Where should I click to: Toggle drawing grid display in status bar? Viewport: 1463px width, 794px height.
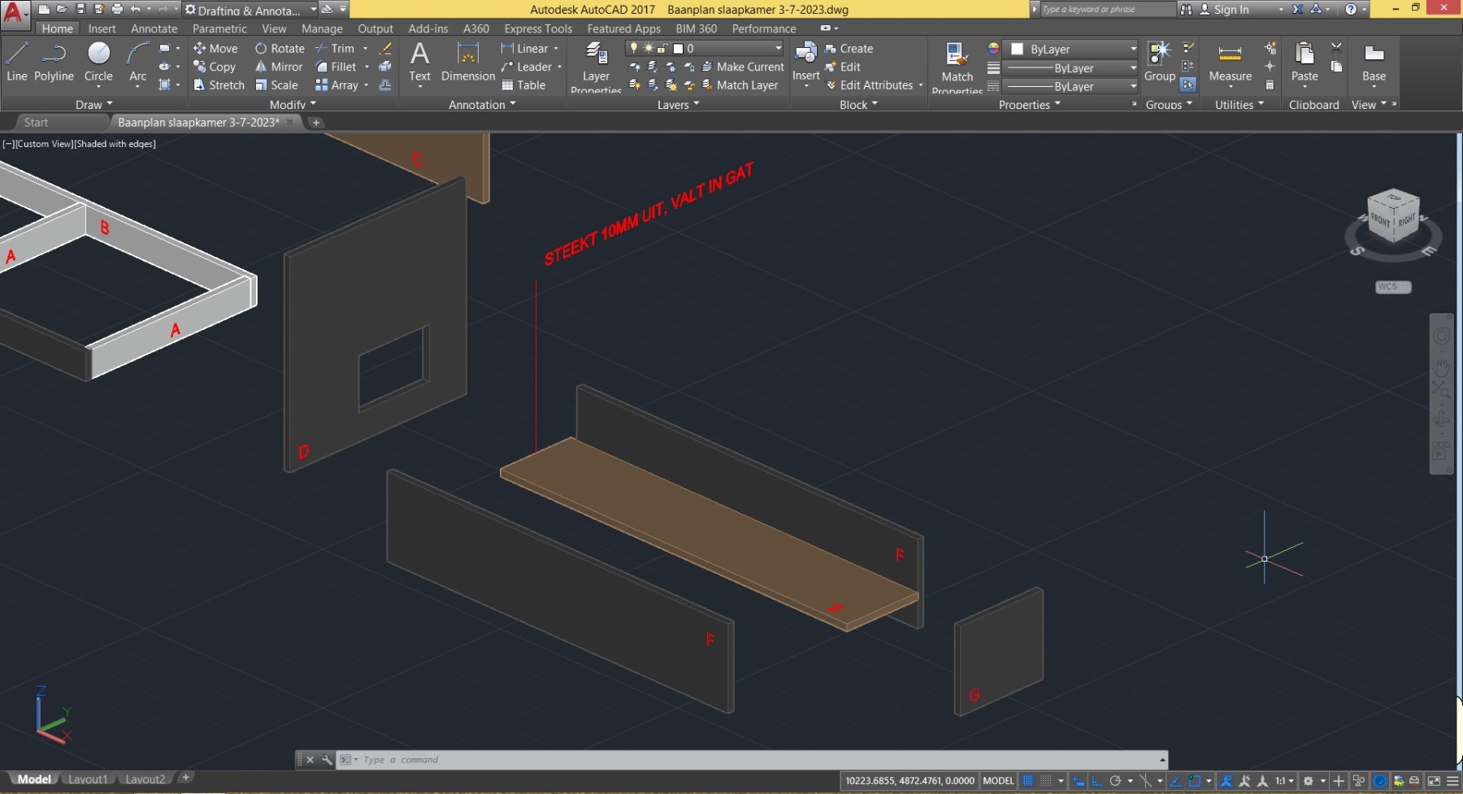pos(1028,781)
